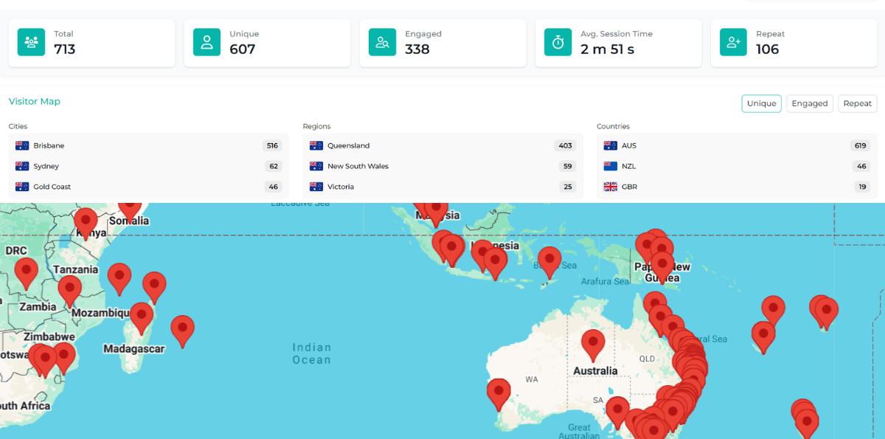Click the Repeat visitor add-person icon
The width and height of the screenshot is (885, 439).
pos(734,42)
